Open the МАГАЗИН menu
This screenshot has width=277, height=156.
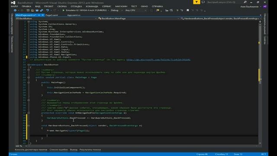(x=121, y=6)
